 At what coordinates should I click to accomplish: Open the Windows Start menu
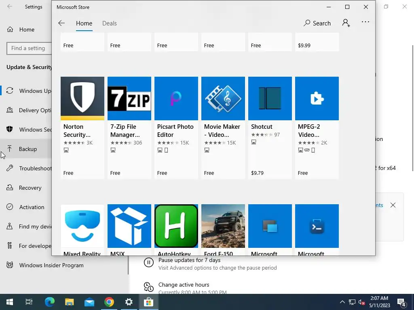(x=10, y=302)
